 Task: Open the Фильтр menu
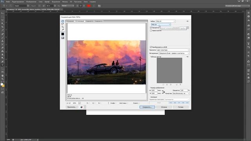click(x=65, y=2)
